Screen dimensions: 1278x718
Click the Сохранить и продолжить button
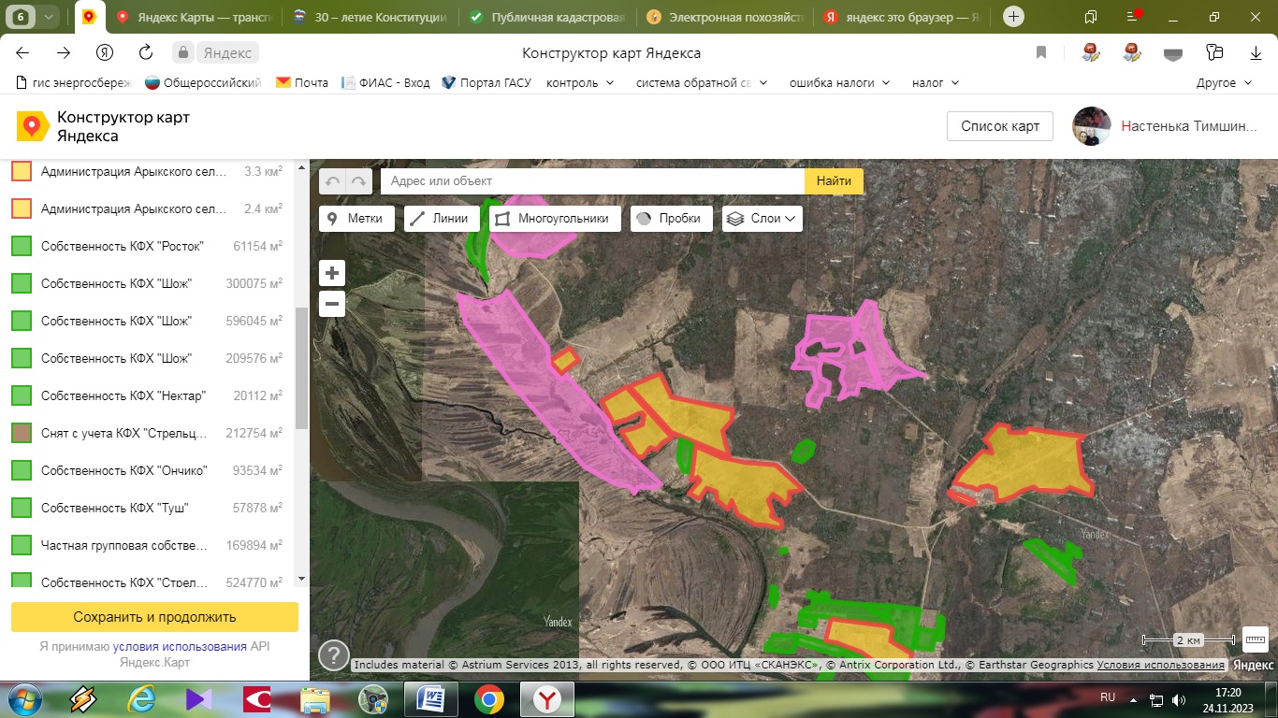154,617
